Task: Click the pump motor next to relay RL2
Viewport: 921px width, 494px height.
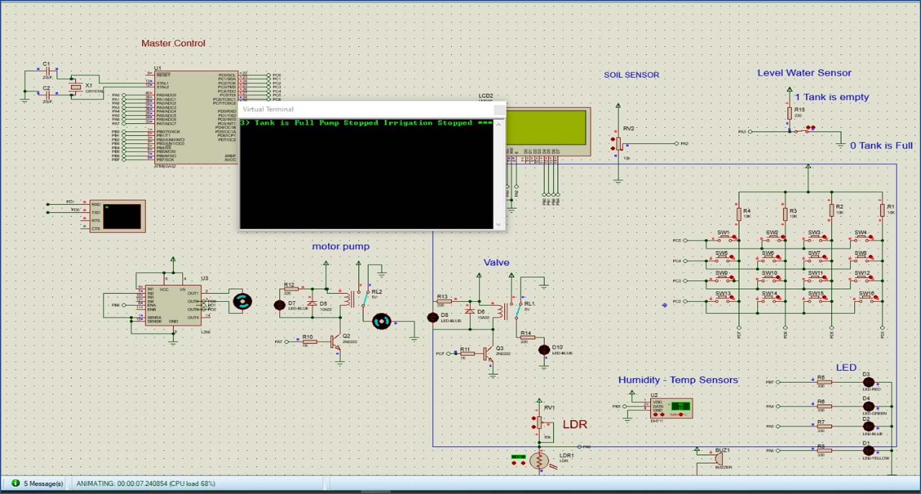Action: click(x=381, y=321)
